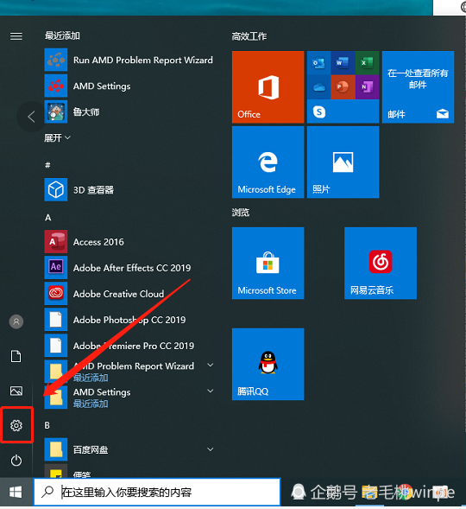The image size is (466, 509).
Task: Click the 最近添加 heading
Action: 62,35
